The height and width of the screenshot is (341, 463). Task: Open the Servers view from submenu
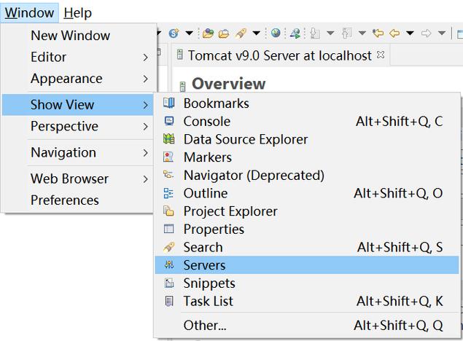pos(204,265)
